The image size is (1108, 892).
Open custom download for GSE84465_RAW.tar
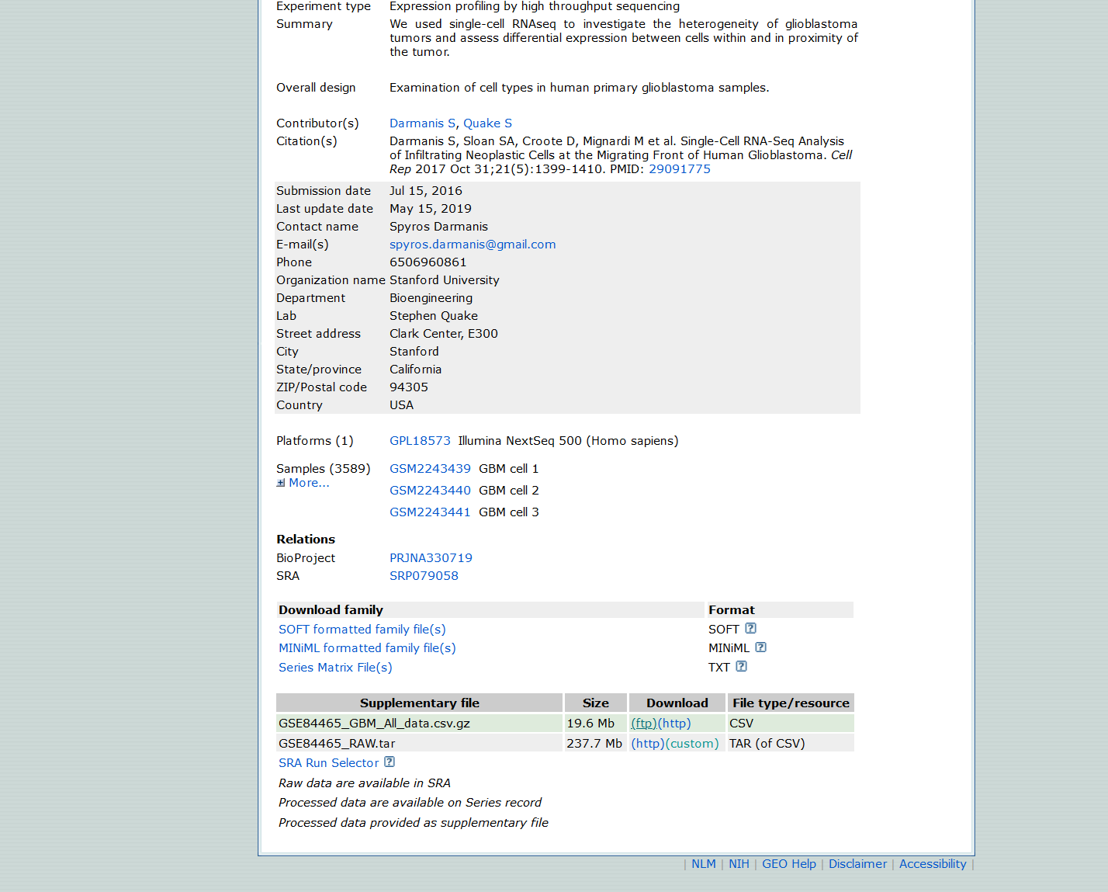[692, 744]
